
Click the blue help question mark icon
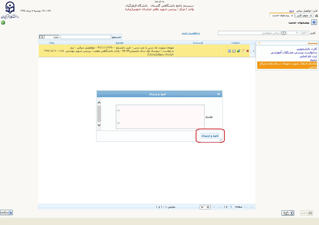point(314,23)
